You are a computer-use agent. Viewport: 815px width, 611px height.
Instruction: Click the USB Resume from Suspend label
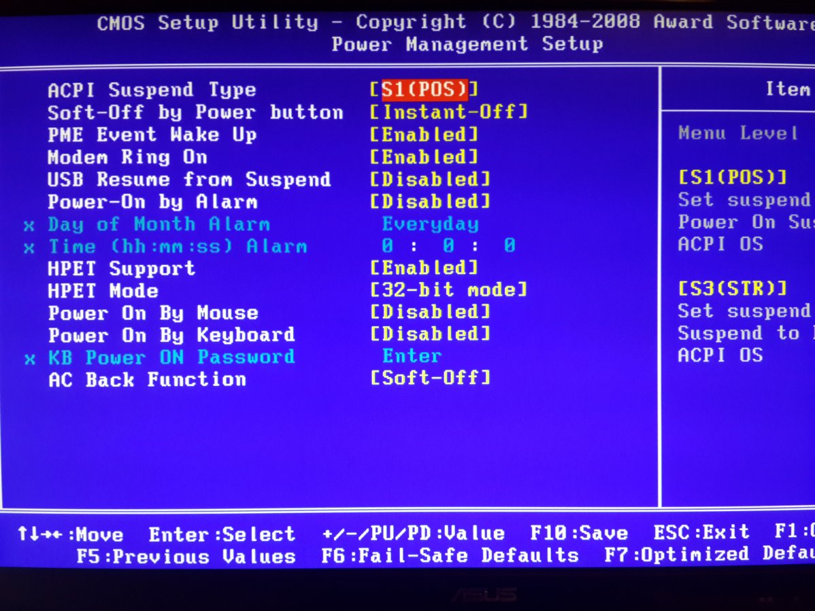click(189, 179)
